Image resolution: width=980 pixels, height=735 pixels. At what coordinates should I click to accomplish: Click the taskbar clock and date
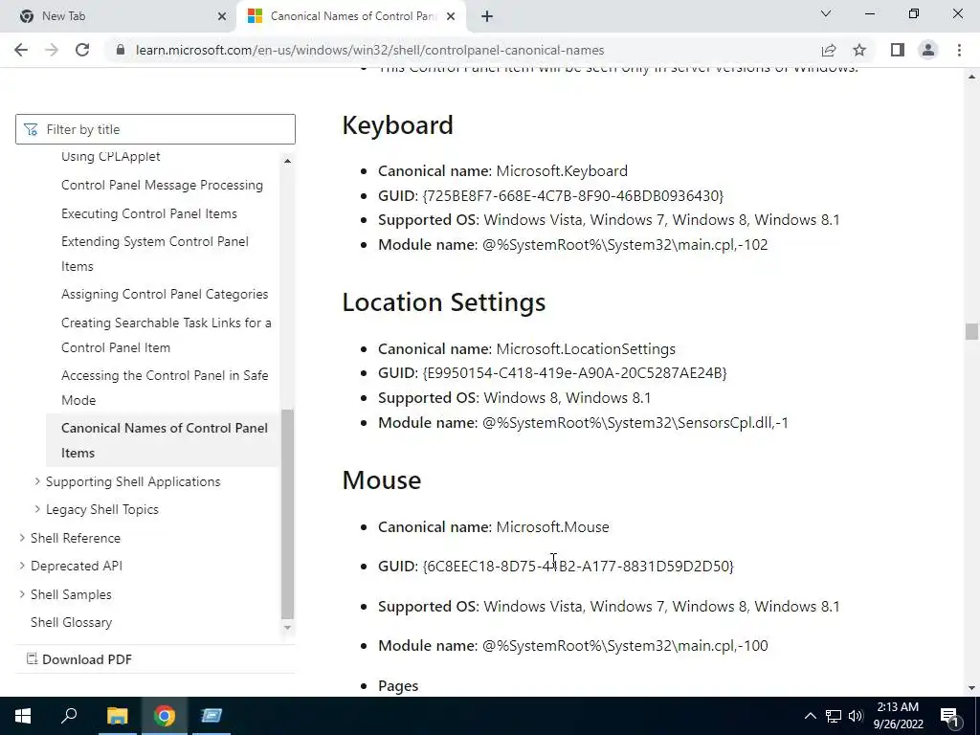[898, 716]
